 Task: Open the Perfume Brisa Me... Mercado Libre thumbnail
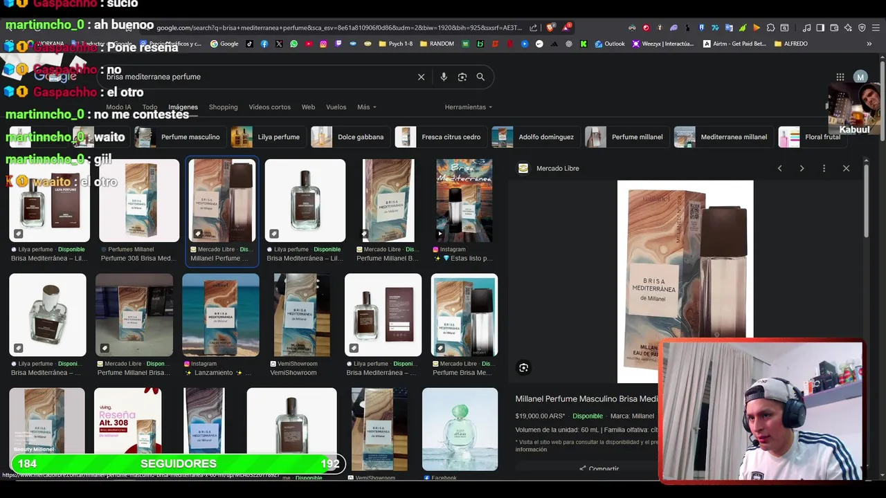tap(464, 315)
